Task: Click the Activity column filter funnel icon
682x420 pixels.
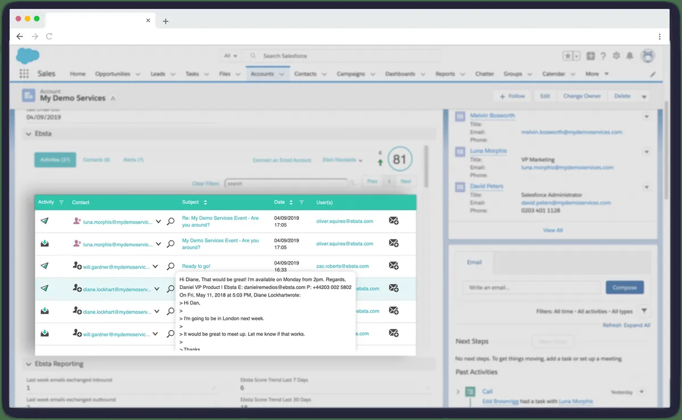Action: coord(61,202)
